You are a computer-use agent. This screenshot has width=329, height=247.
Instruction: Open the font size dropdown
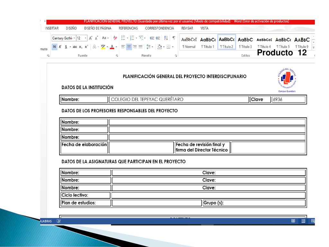tap(85, 38)
